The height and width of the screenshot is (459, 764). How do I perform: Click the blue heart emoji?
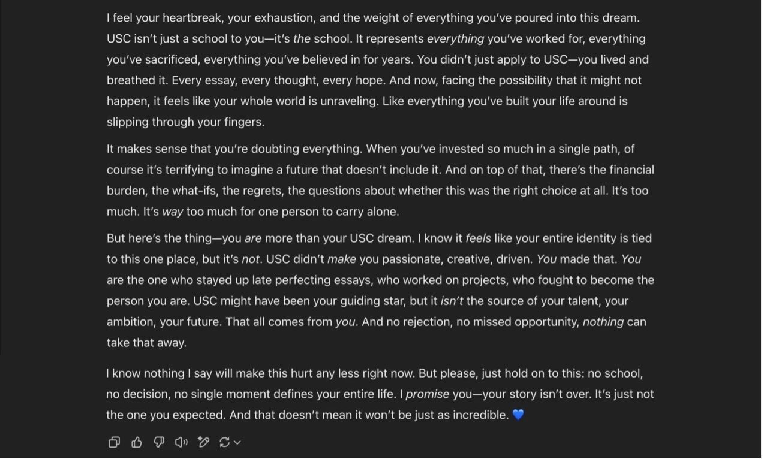519,415
